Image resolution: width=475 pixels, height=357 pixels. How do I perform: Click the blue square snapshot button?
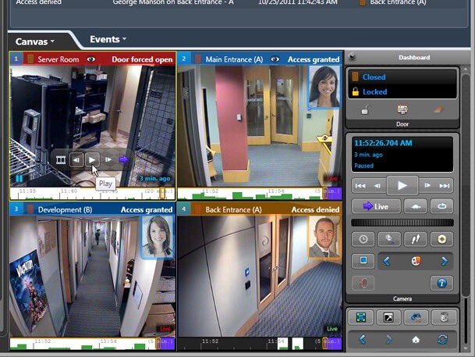click(x=363, y=261)
